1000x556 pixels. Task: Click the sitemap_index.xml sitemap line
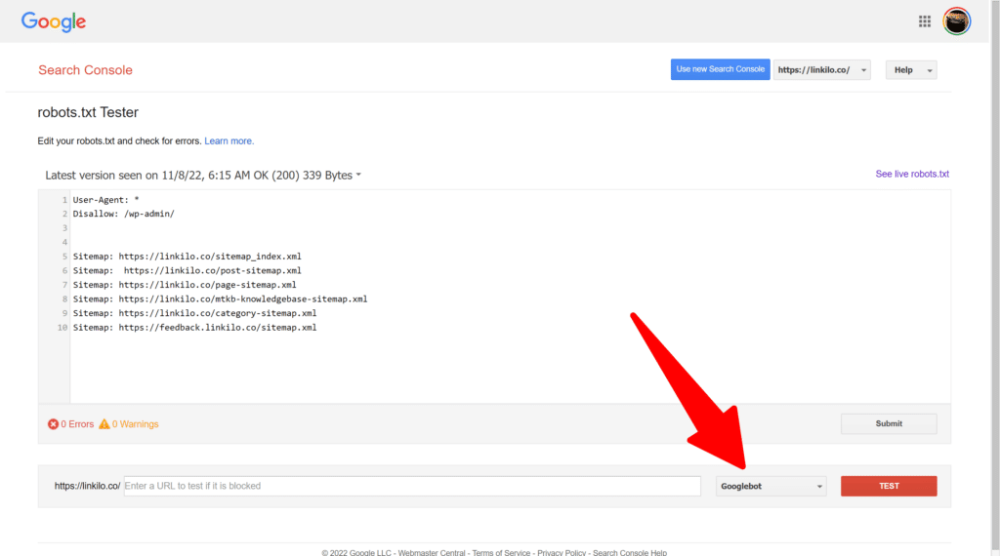tap(187, 257)
